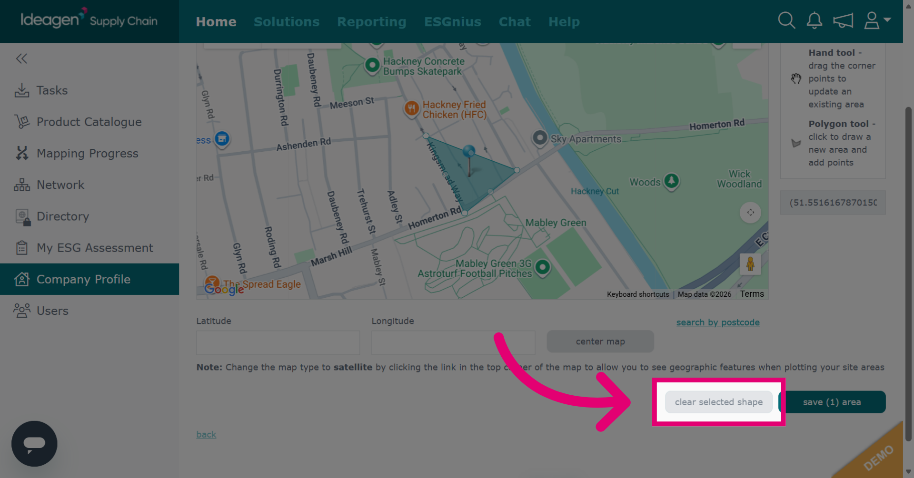Click the back link
914x478 pixels.
click(206, 434)
